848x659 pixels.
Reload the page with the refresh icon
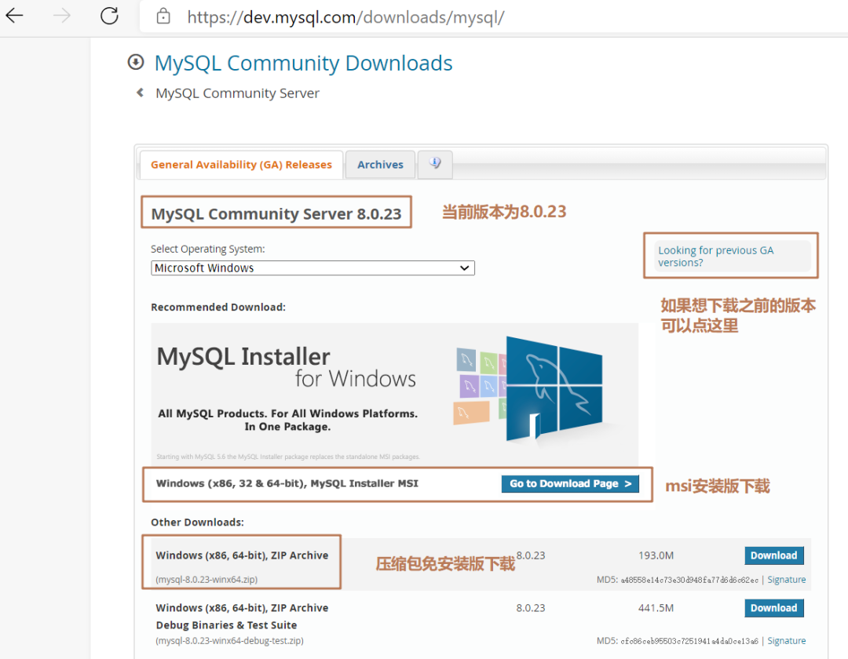click(109, 16)
